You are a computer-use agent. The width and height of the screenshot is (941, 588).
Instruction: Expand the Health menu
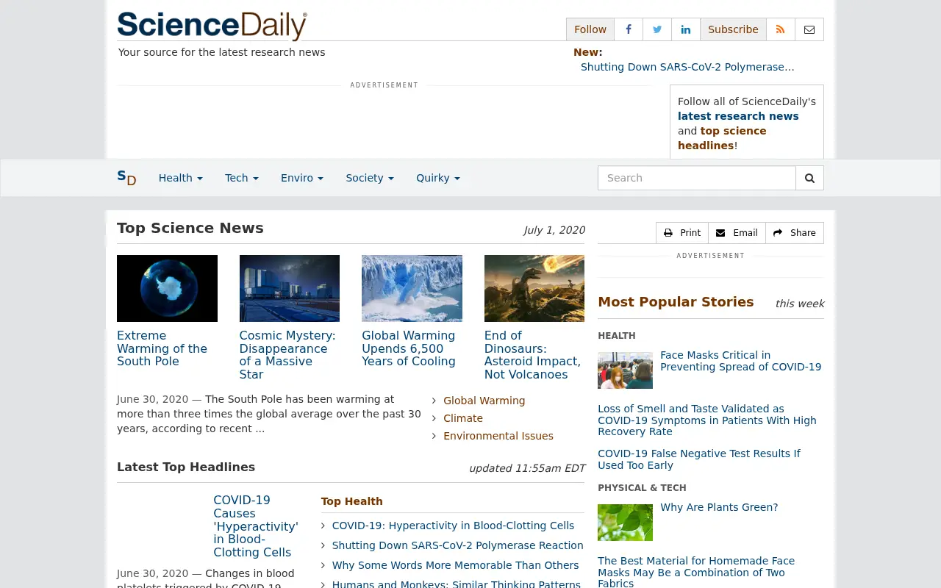(x=181, y=178)
